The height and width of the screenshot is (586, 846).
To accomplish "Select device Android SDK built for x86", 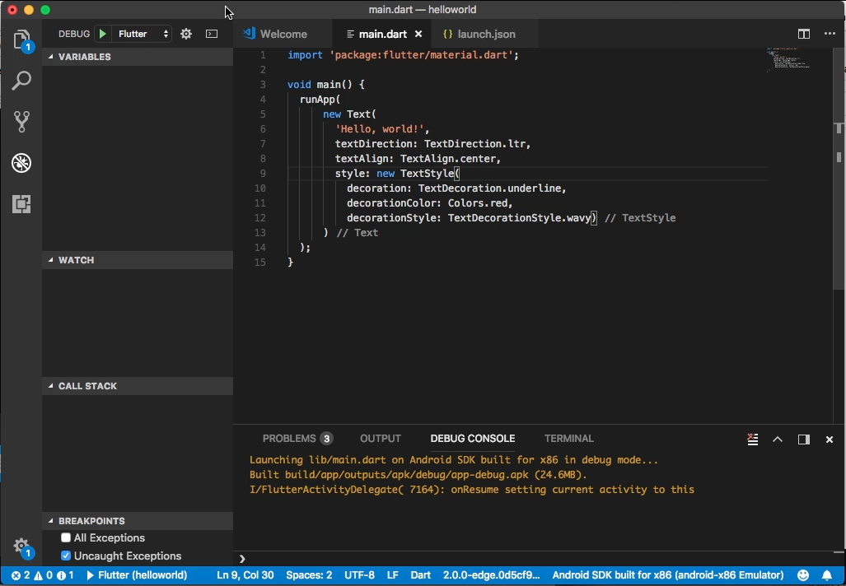I will (x=667, y=575).
